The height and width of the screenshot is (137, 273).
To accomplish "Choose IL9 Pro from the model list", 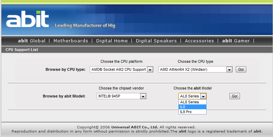I will pos(192,112).
